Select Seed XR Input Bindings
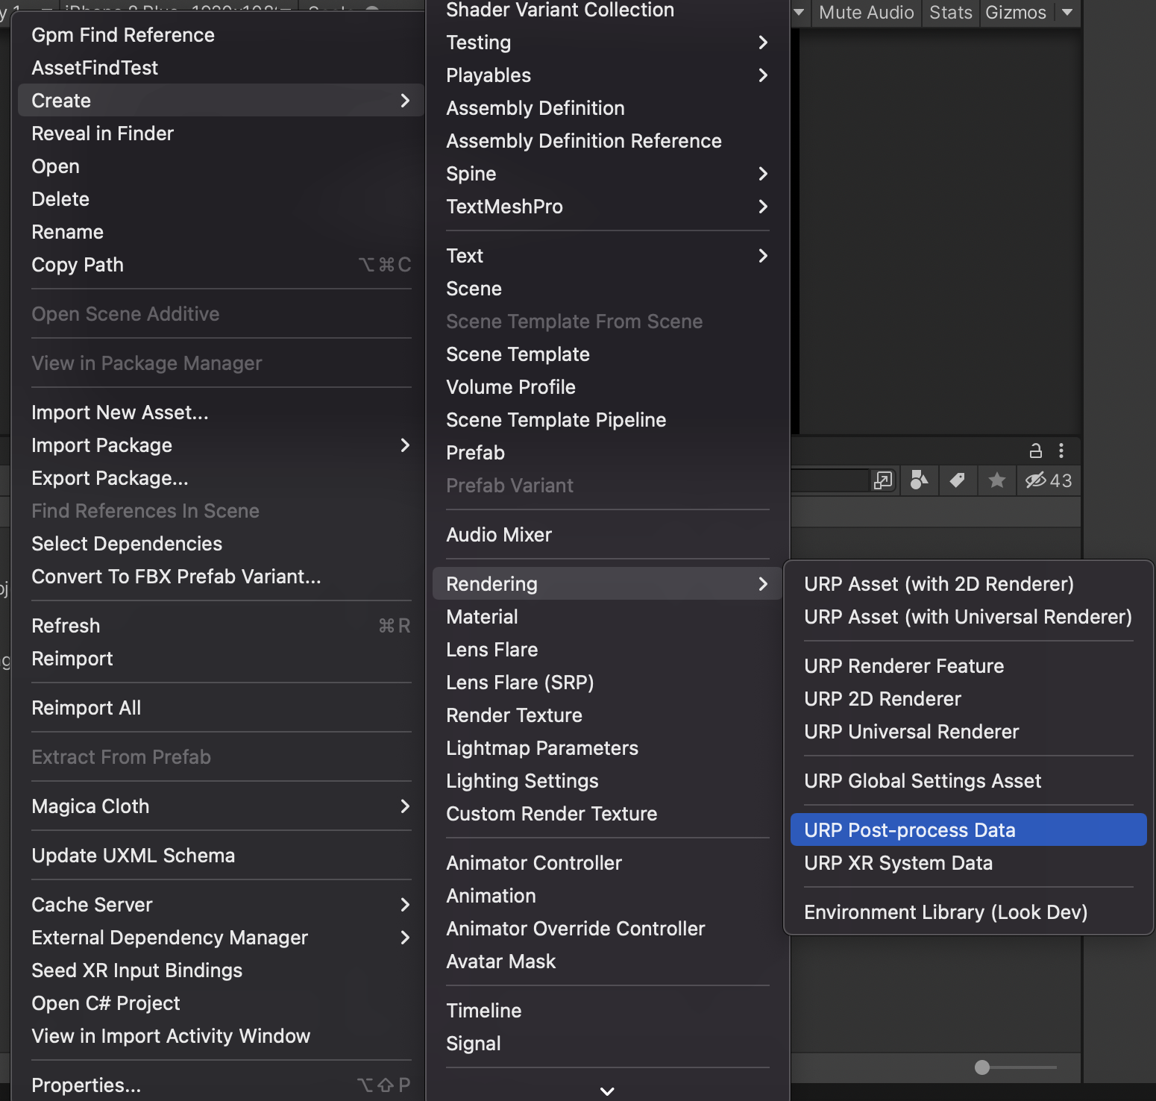1156x1101 pixels. point(222,970)
